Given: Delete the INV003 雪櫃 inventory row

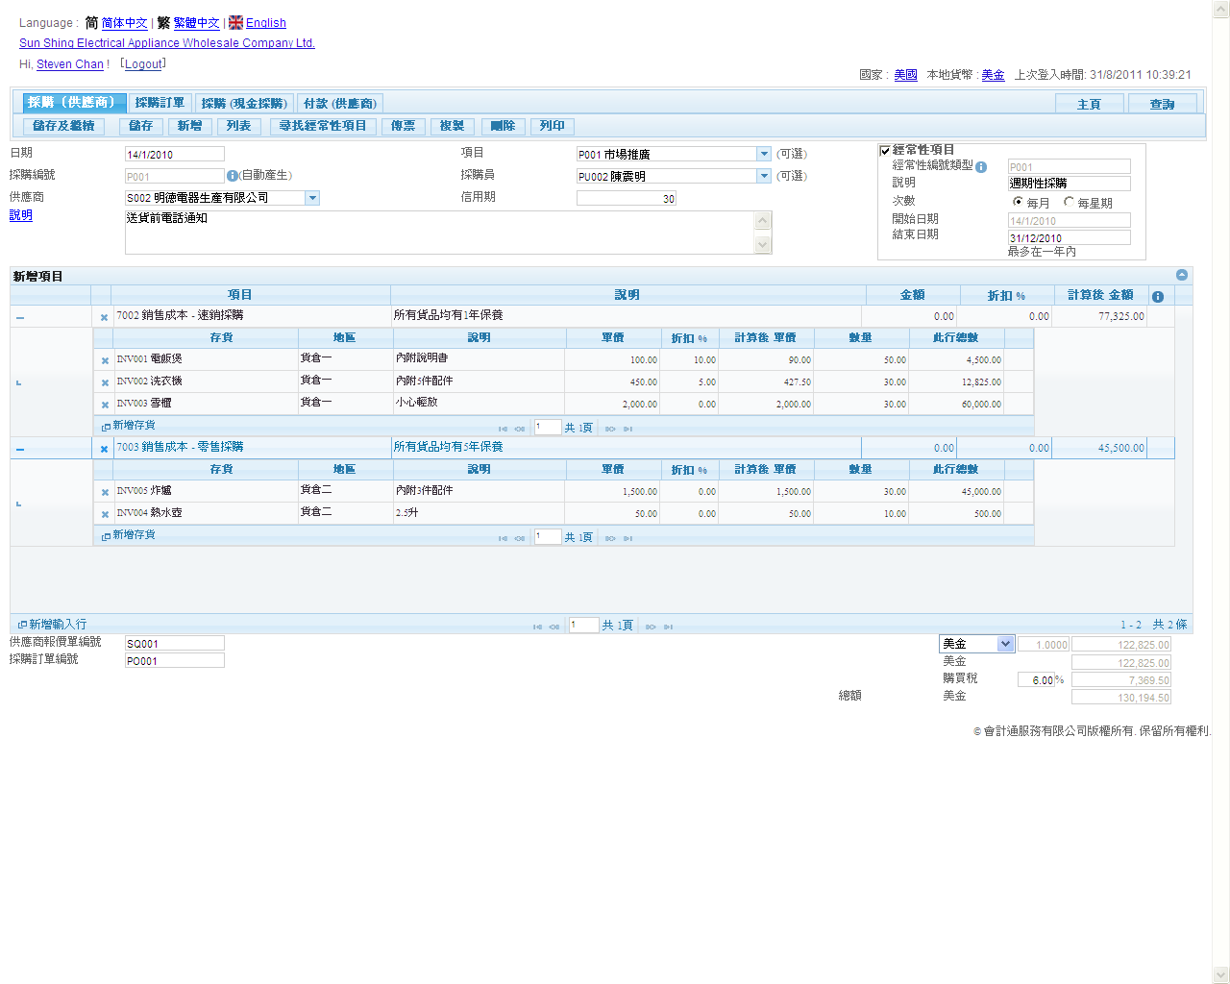Looking at the screenshot, I should tap(105, 405).
